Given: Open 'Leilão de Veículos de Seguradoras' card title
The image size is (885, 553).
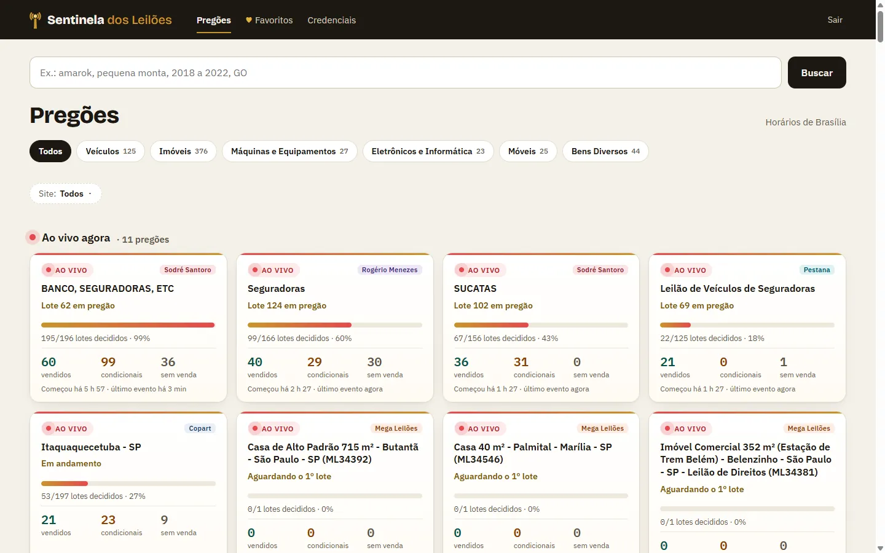Looking at the screenshot, I should coord(737,288).
